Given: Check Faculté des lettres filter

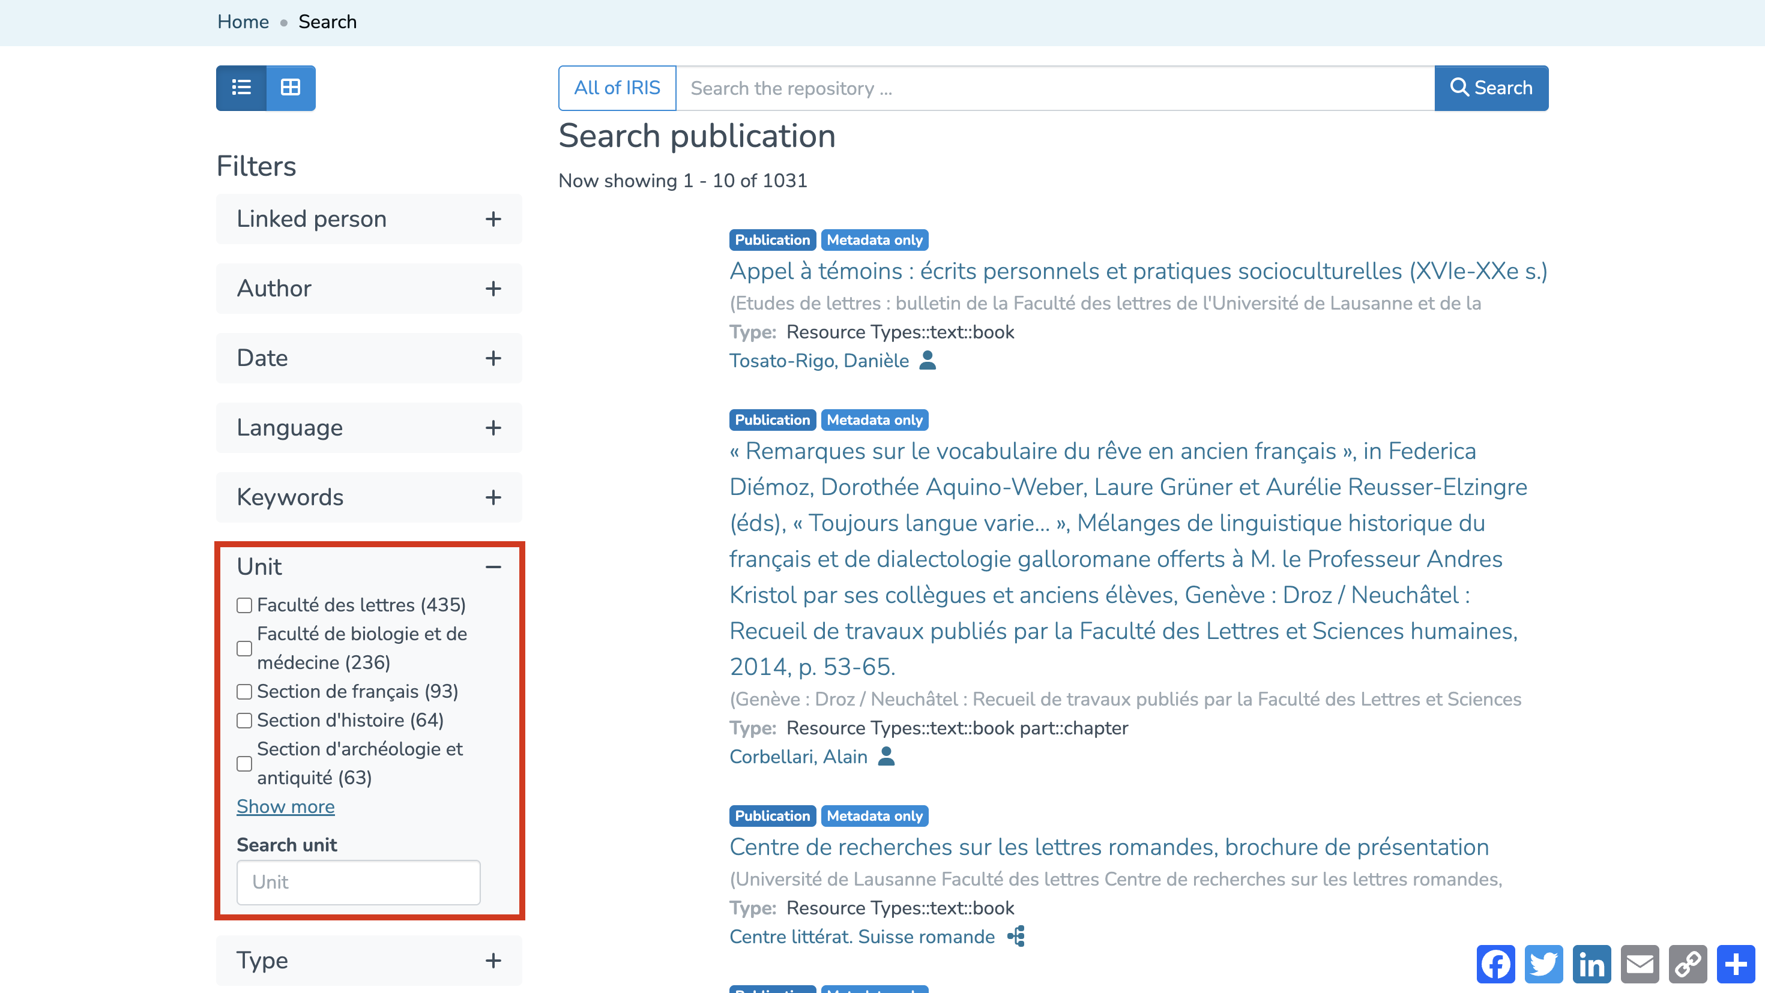Looking at the screenshot, I should point(244,605).
